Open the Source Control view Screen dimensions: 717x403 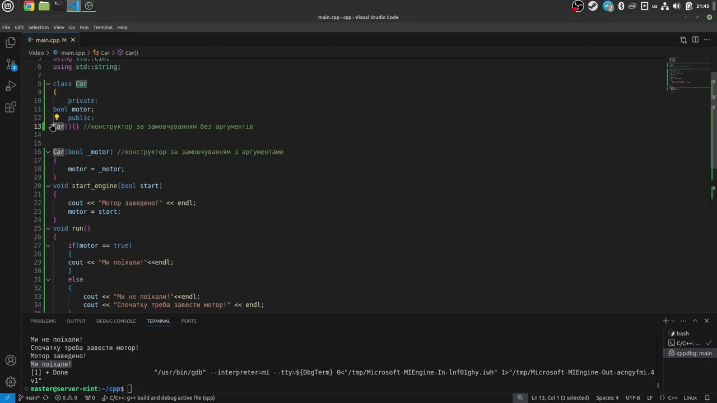[11, 64]
